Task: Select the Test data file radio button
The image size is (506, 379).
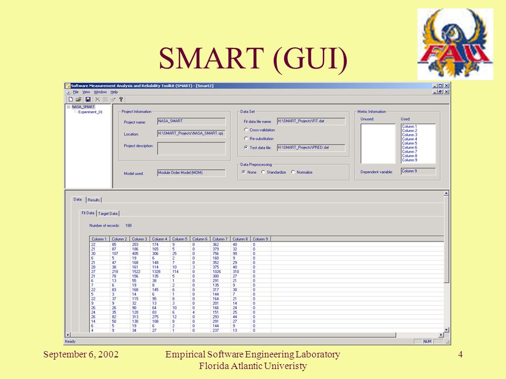Action: (246, 147)
